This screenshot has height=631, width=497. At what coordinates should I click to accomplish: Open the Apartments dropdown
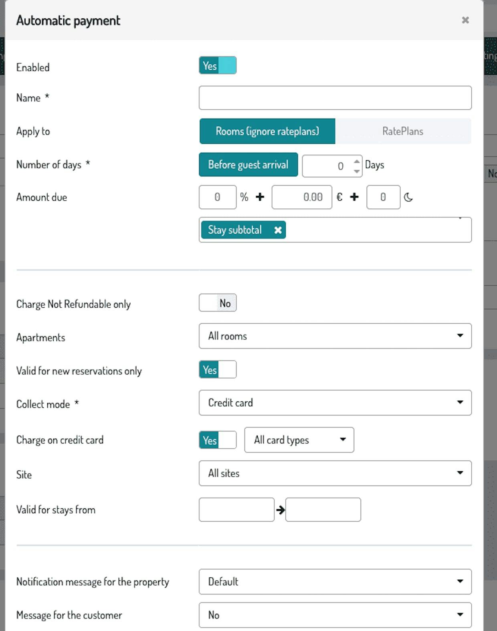(335, 336)
